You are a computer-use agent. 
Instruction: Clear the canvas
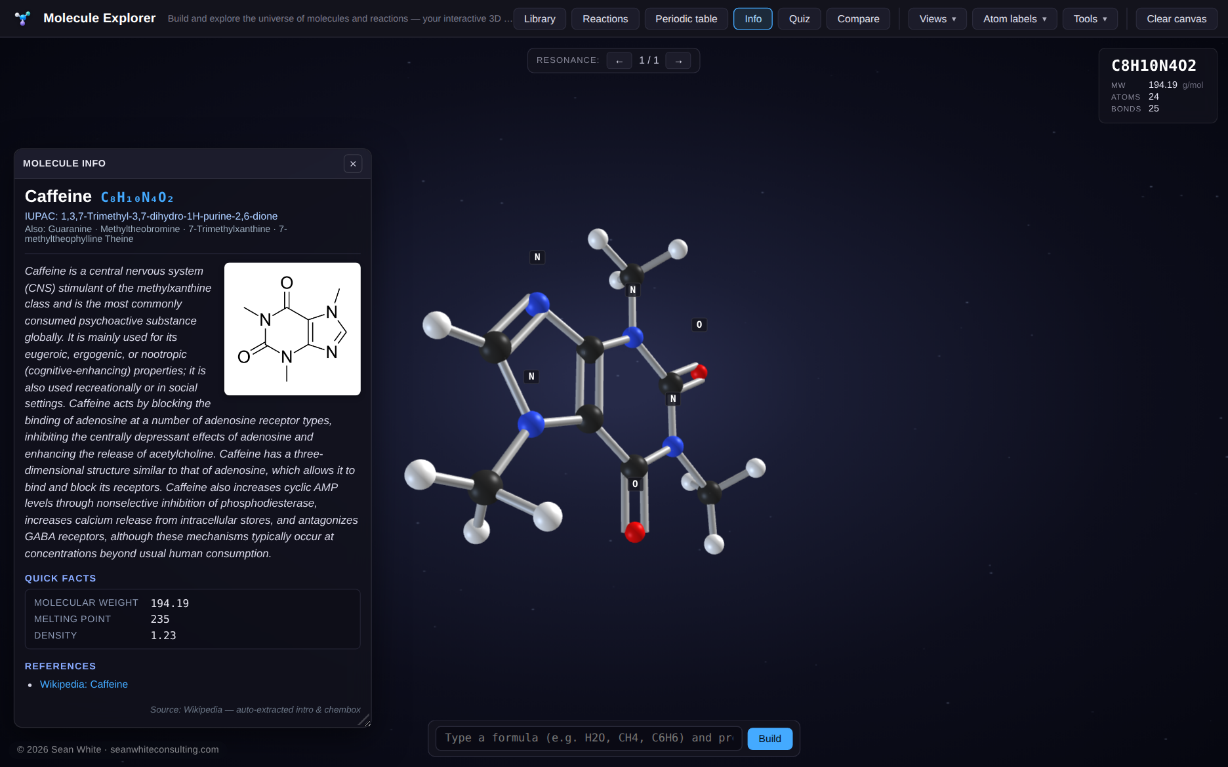point(1176,19)
